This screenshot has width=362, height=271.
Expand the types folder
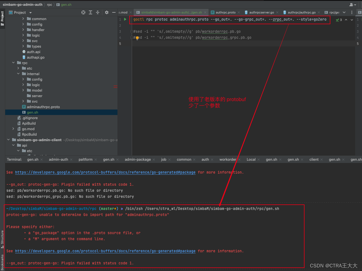pyautogui.click(x=23, y=46)
